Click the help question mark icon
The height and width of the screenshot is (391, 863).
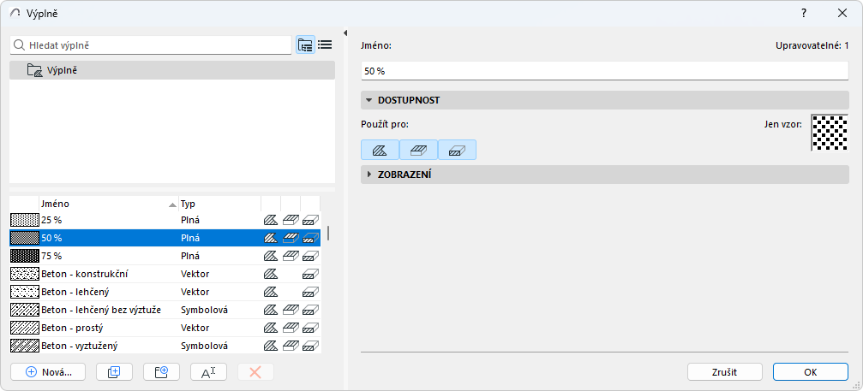(x=804, y=13)
